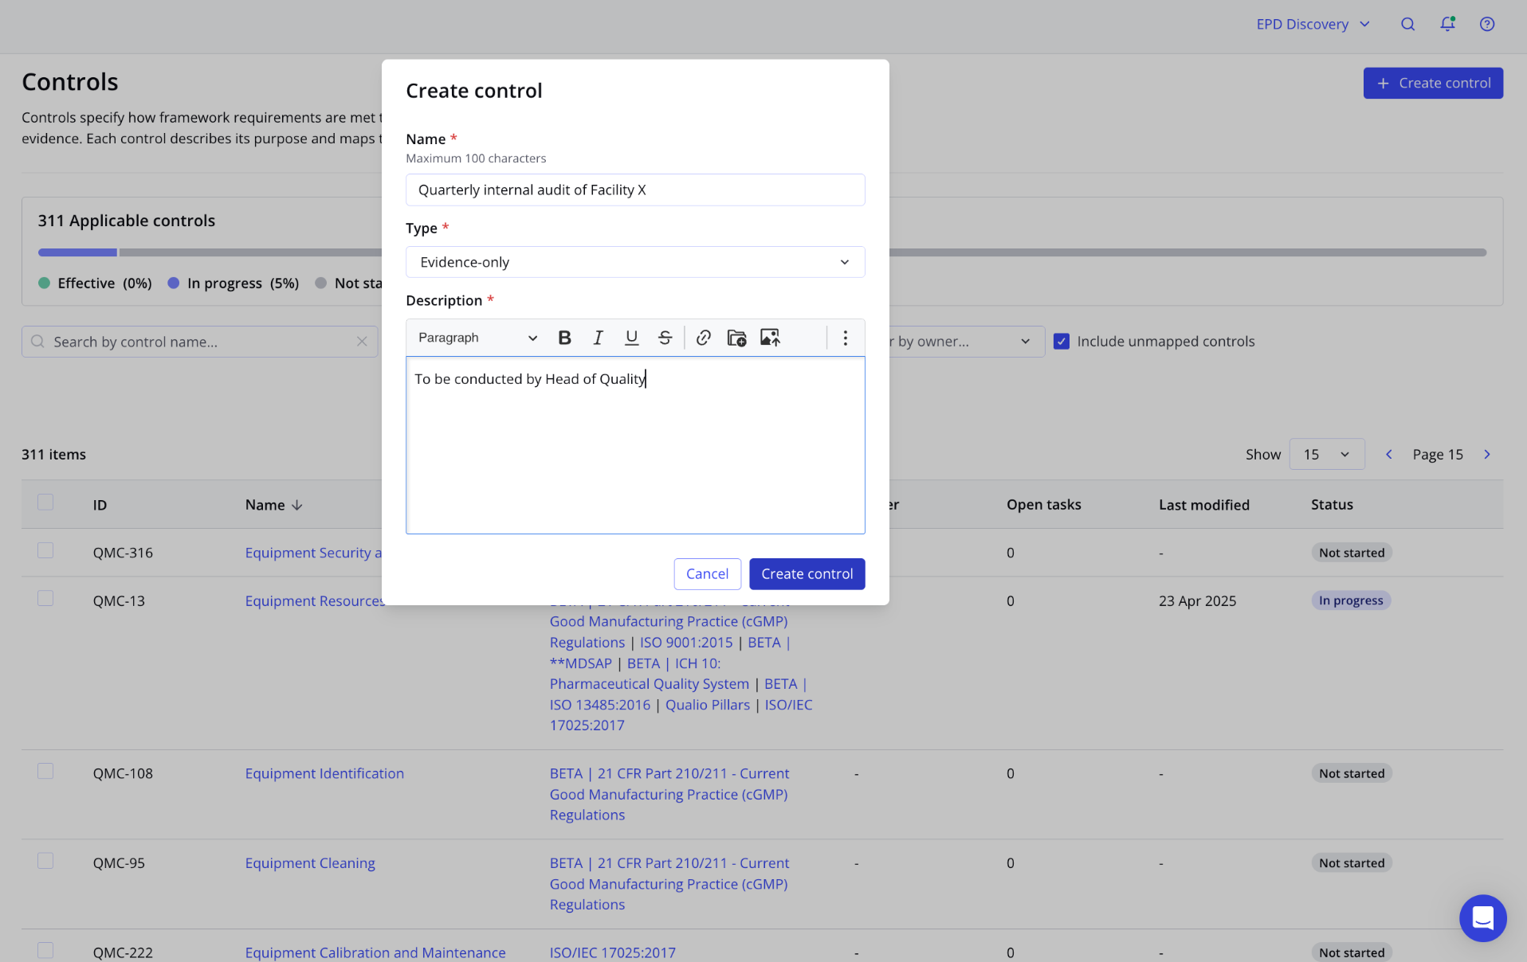Open the notifications bell

click(1447, 24)
